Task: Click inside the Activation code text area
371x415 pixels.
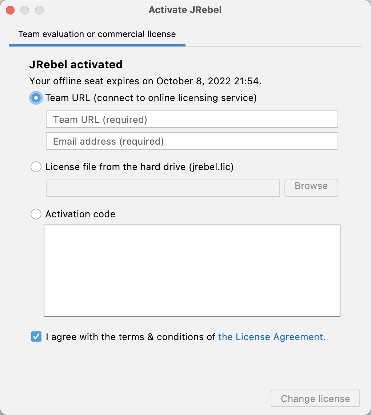Action: pyautogui.click(x=192, y=271)
